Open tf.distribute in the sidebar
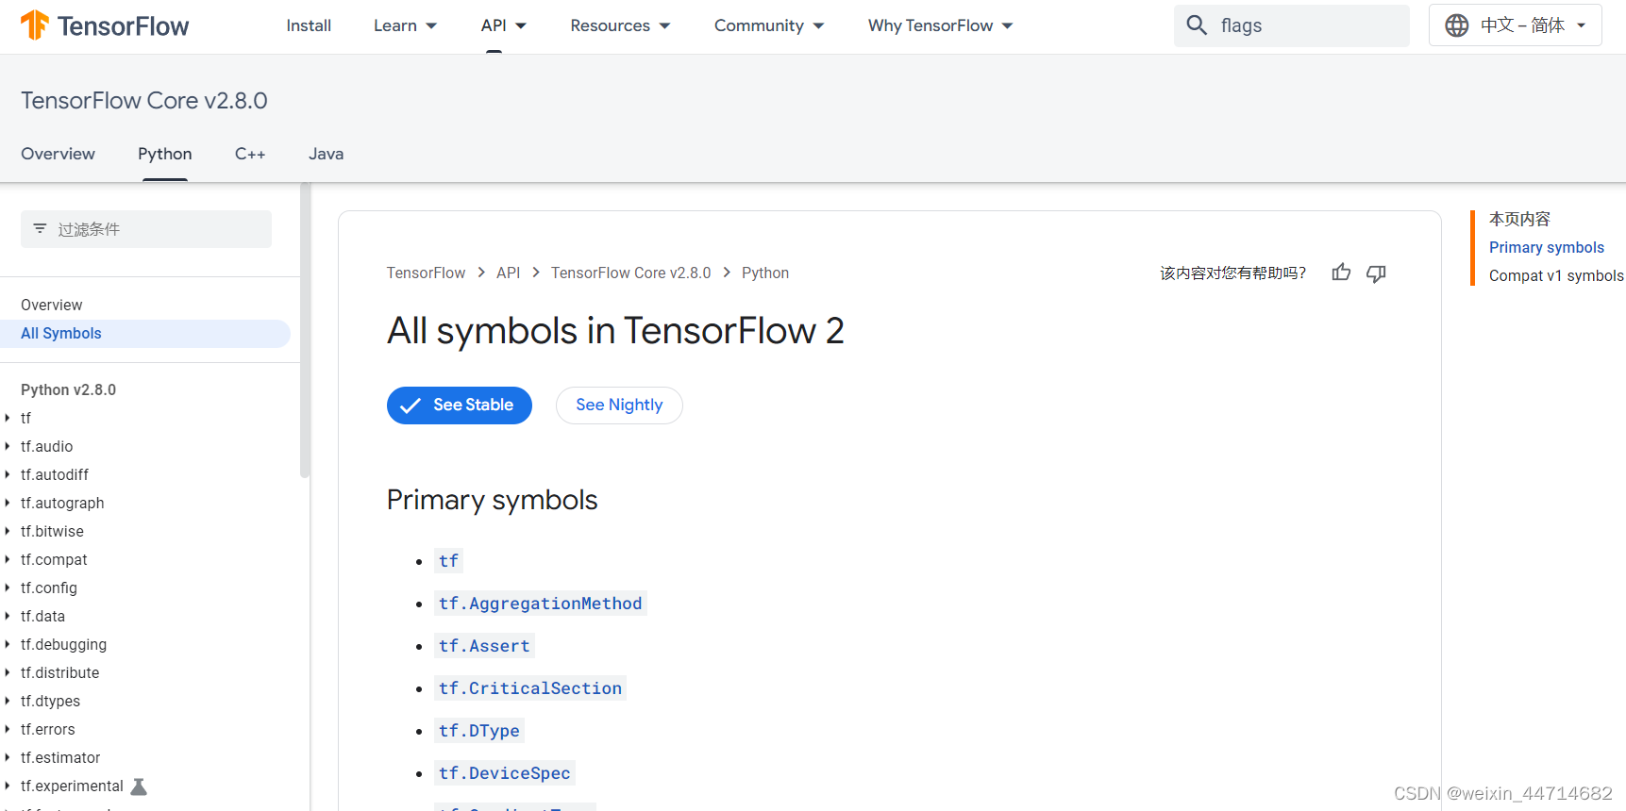Image resolution: width=1626 pixels, height=811 pixels. (59, 672)
